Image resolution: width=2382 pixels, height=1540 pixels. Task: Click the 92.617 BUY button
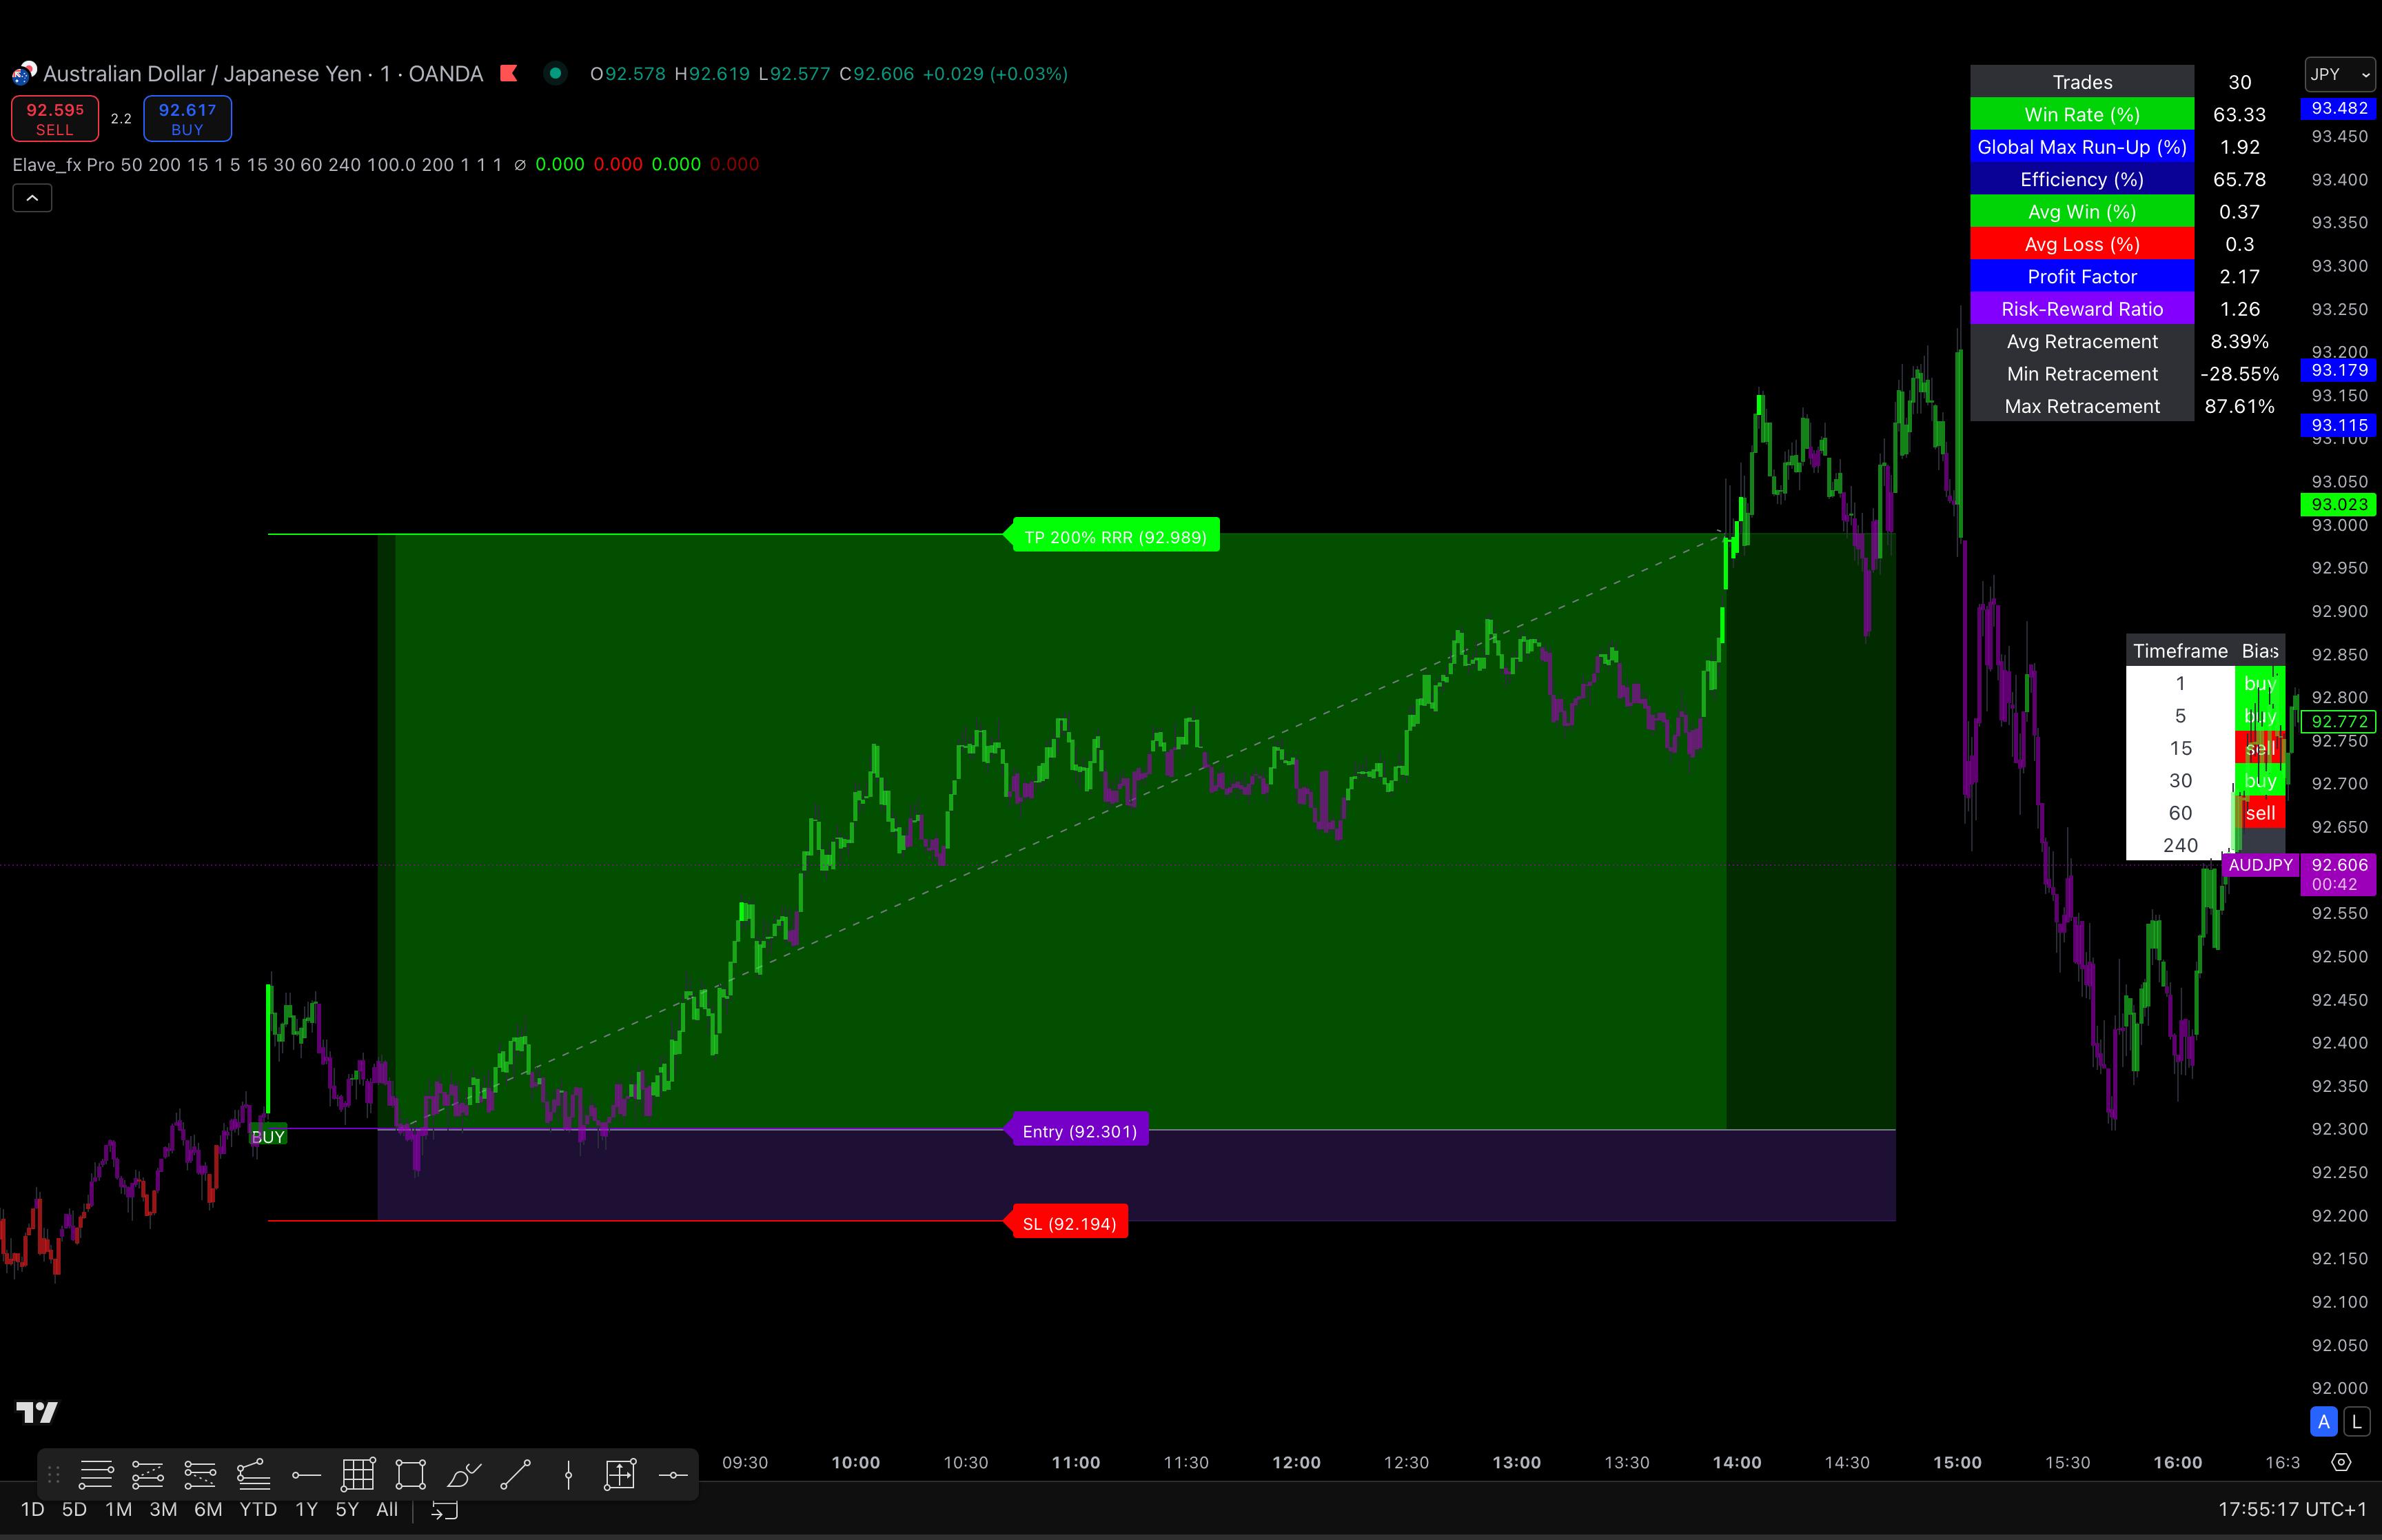coord(187,118)
